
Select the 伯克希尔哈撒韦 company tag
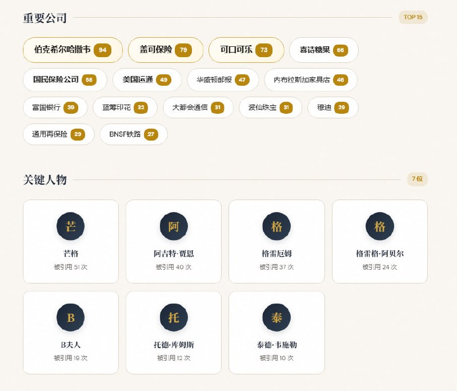pyautogui.click(x=73, y=50)
